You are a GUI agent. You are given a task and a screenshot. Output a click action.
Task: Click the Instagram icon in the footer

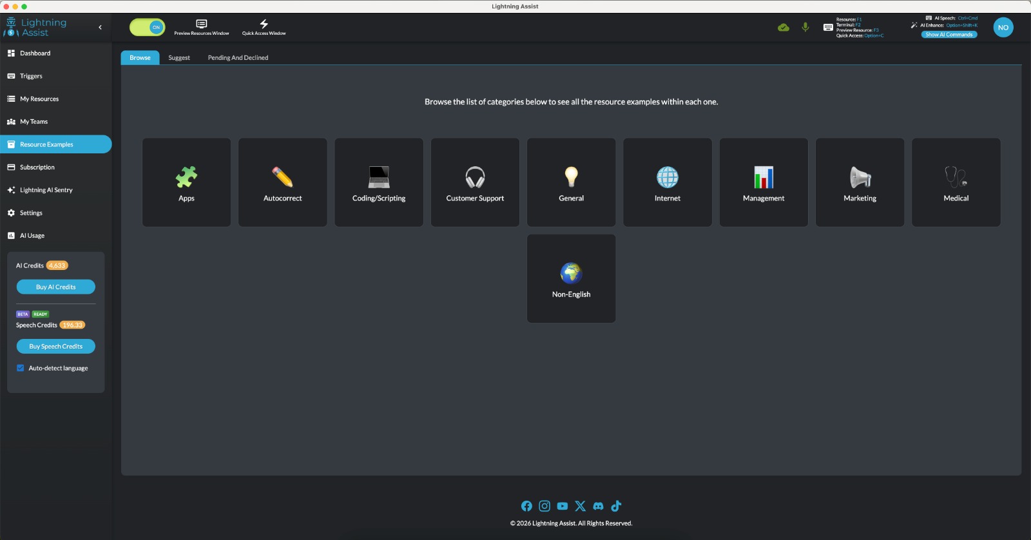(x=544, y=506)
